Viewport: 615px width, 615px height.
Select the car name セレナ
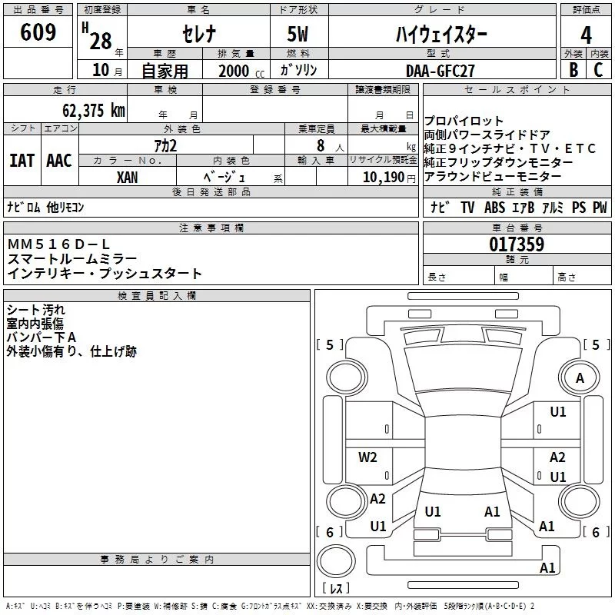click(x=199, y=34)
